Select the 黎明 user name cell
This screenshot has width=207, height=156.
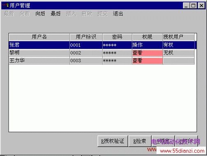tap(39, 53)
